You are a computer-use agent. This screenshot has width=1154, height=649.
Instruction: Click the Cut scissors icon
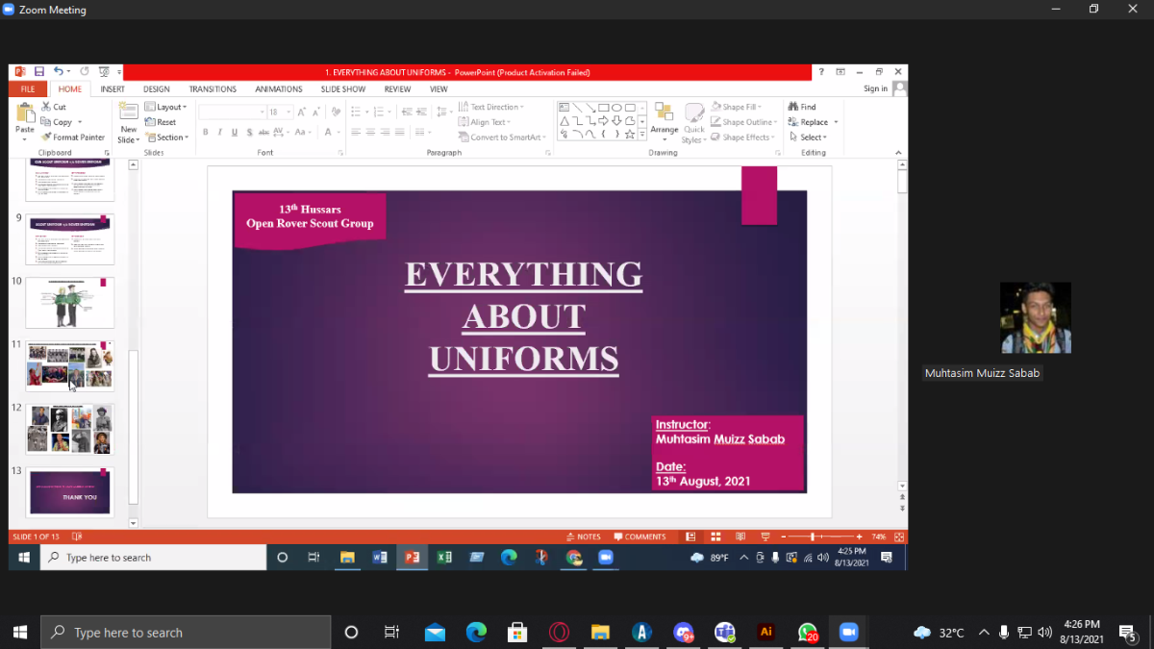[46, 107]
